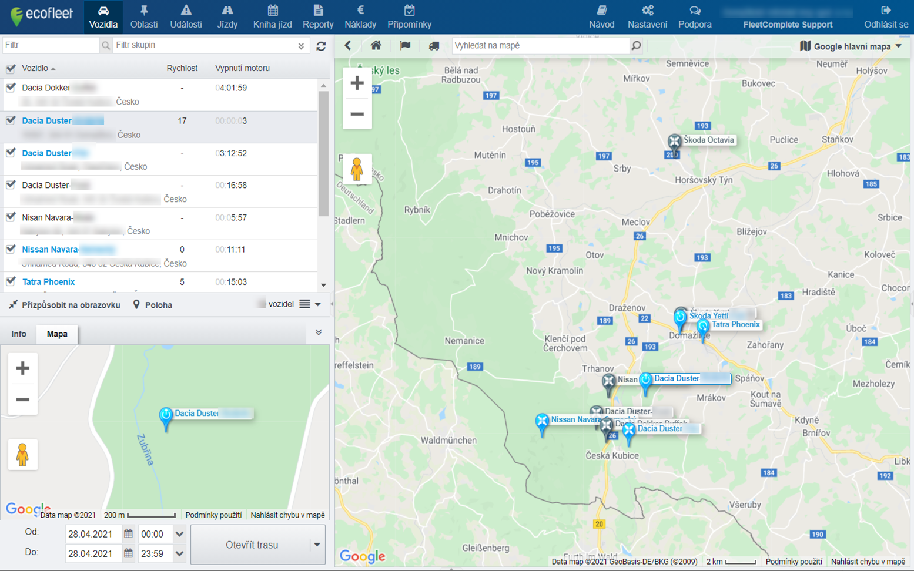914x571 pixels.
Task: Click Přizpůsobit na obrazovku
Action: point(65,305)
